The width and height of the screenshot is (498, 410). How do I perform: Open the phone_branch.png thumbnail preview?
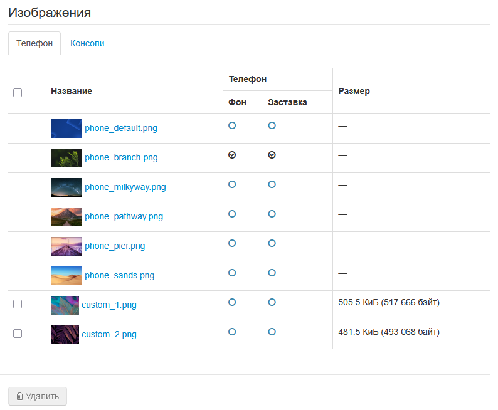pos(66,158)
